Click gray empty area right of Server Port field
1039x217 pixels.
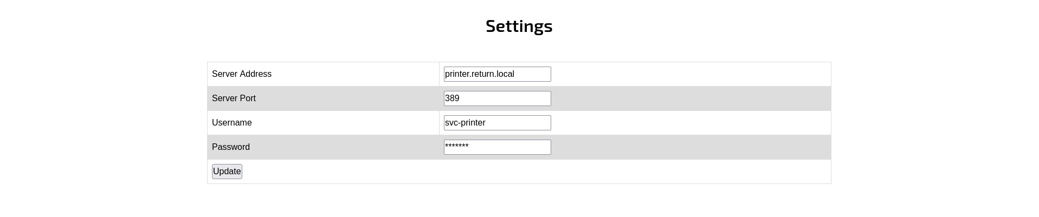(x=688, y=98)
